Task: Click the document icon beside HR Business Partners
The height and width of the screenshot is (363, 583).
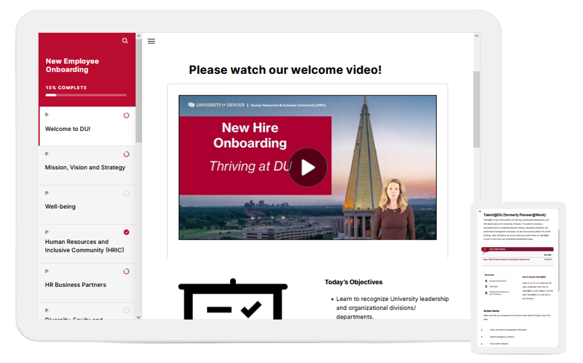Action: point(47,270)
